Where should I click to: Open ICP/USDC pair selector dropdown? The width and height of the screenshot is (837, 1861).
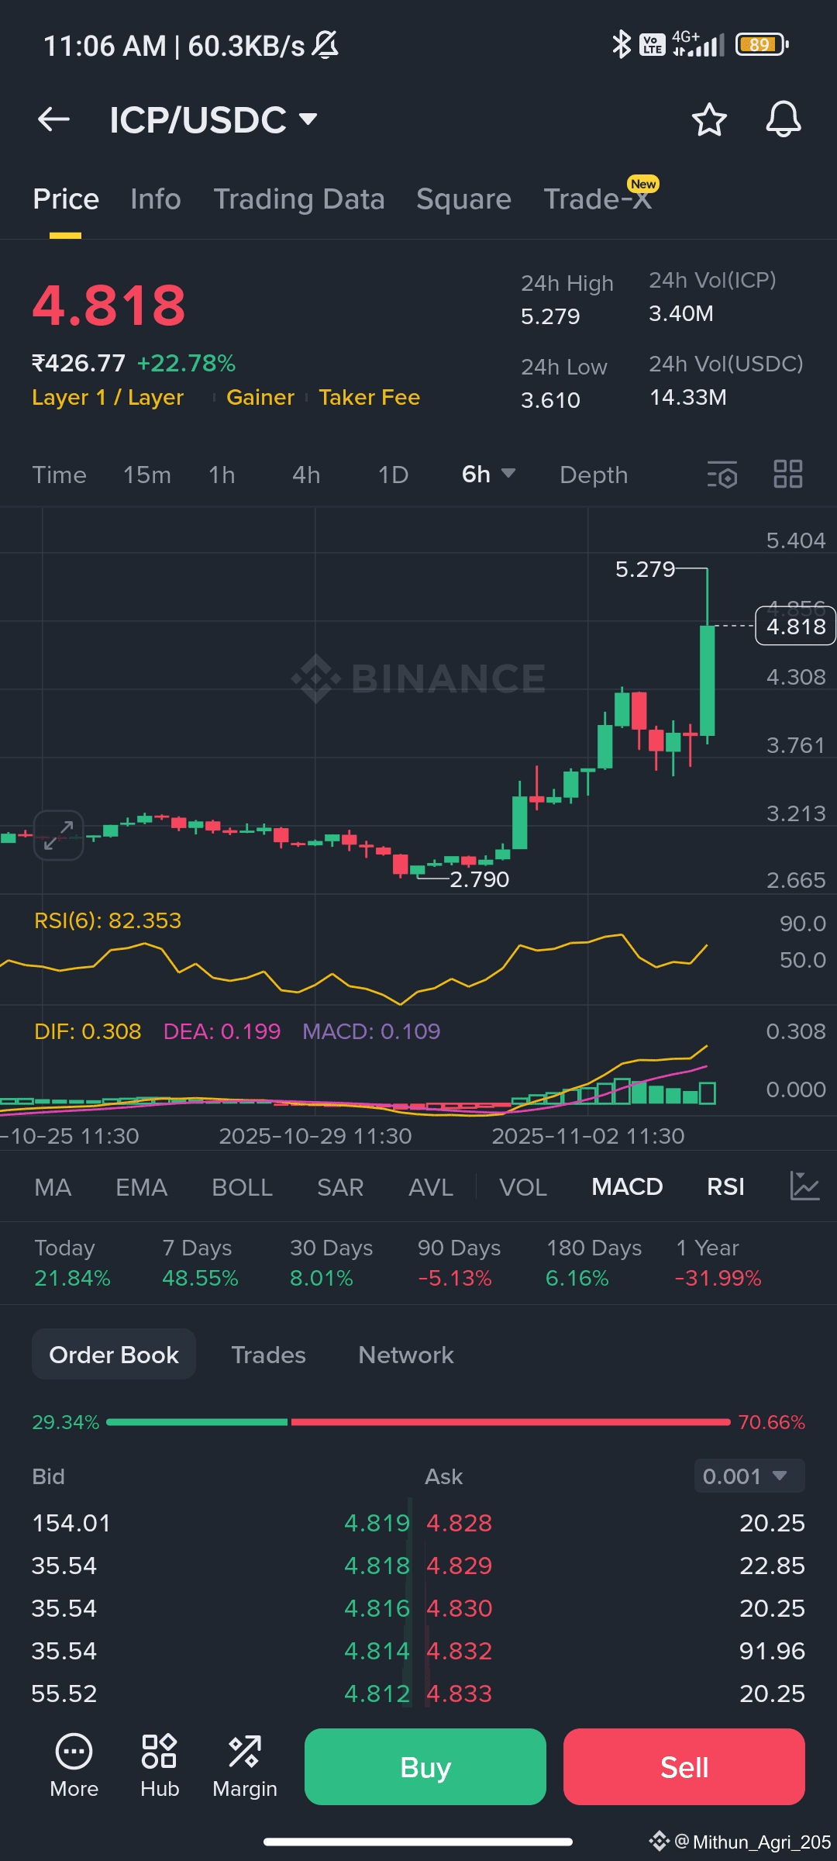pos(214,119)
